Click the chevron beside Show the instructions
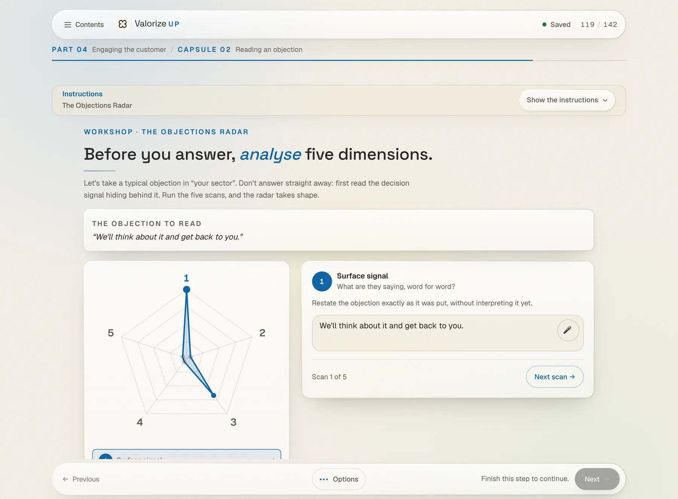The height and width of the screenshot is (499, 678). coord(605,100)
